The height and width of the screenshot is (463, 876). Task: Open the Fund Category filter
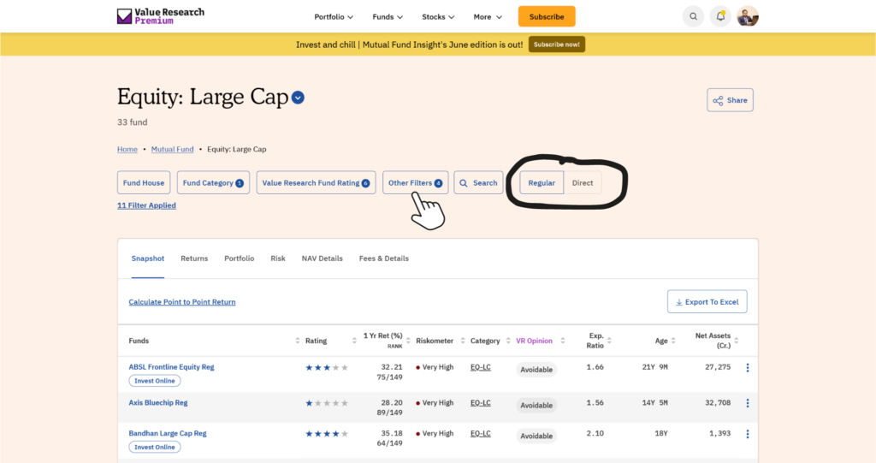[213, 183]
